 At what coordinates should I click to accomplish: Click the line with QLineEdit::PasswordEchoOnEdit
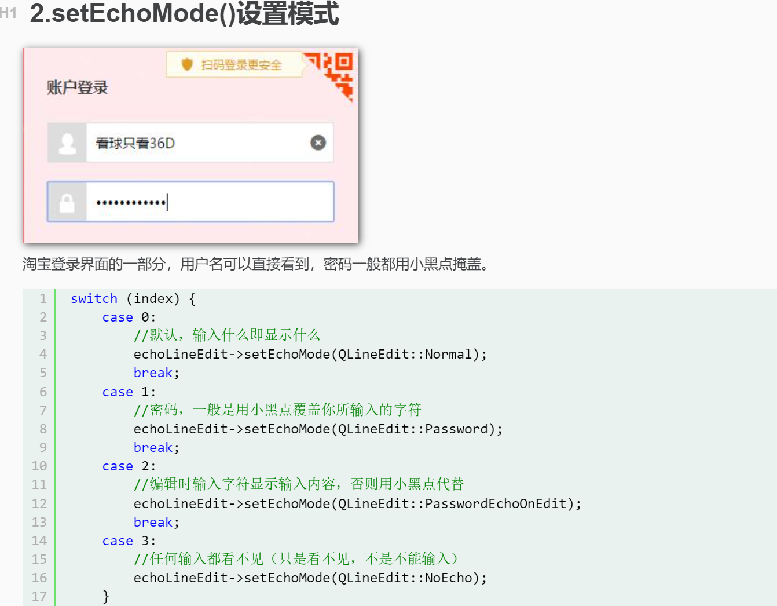coord(358,503)
